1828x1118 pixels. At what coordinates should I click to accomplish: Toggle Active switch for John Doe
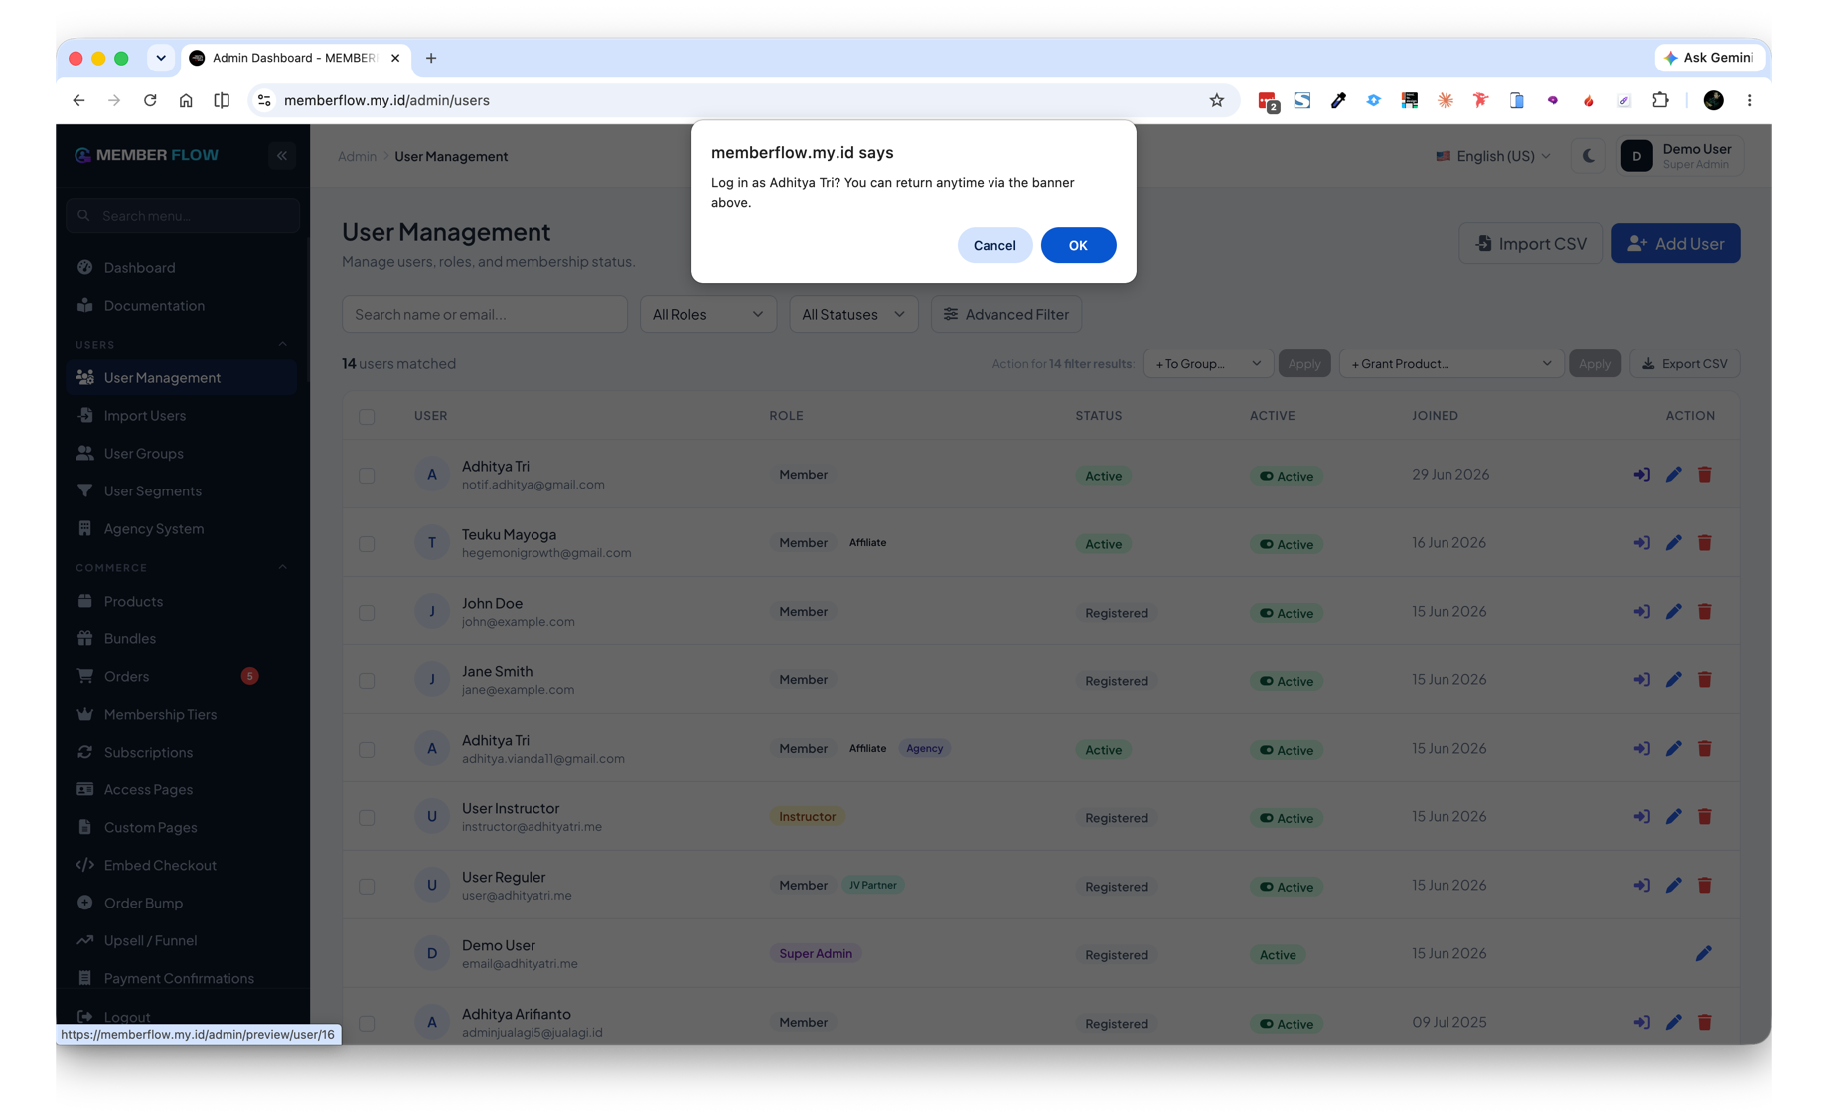[1286, 613]
